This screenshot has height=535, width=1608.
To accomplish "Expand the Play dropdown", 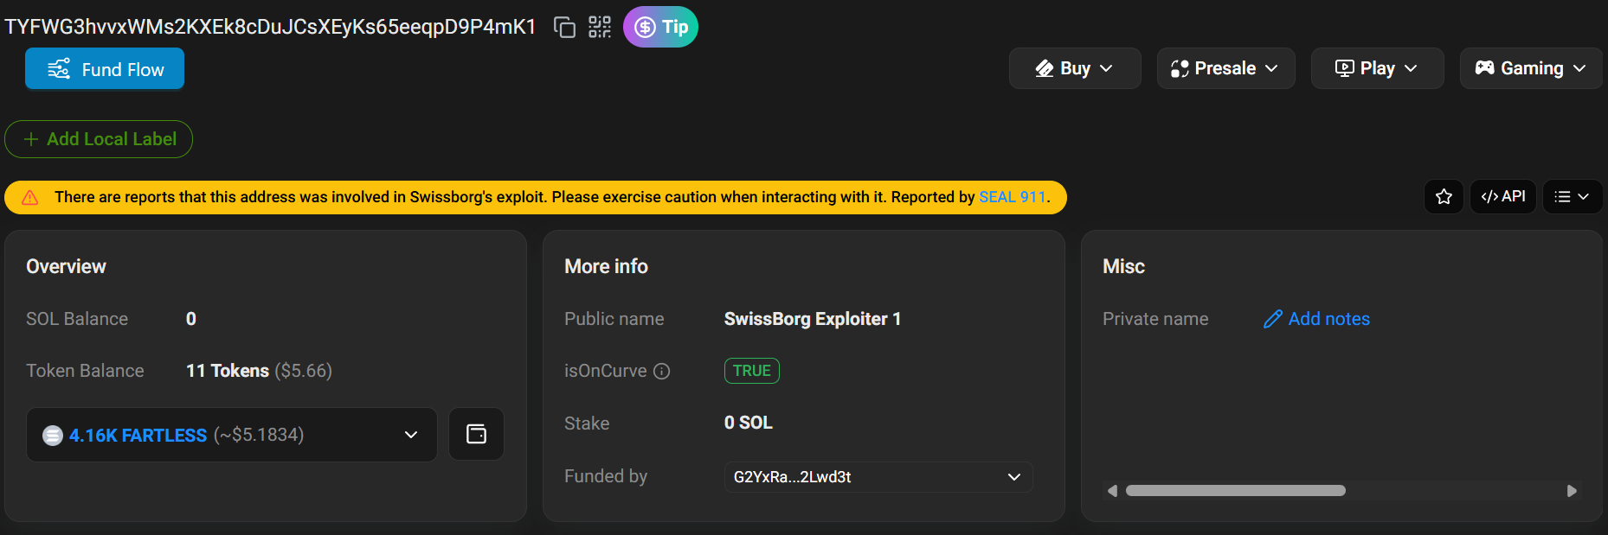I will [1377, 68].
